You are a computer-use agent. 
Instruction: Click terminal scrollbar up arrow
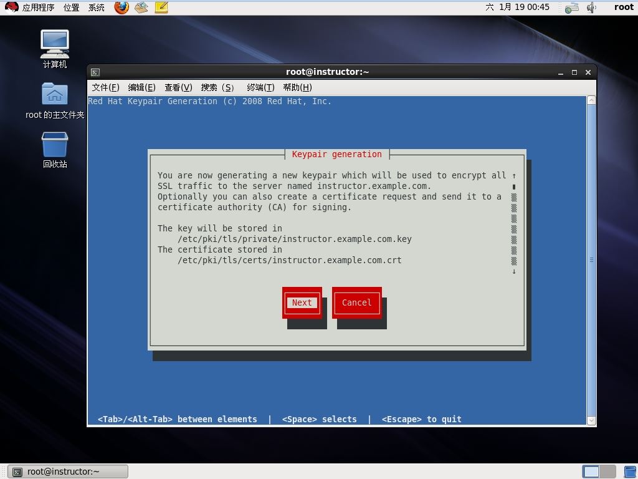(591, 100)
